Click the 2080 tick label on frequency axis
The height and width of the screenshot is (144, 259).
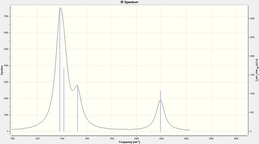(236, 139)
